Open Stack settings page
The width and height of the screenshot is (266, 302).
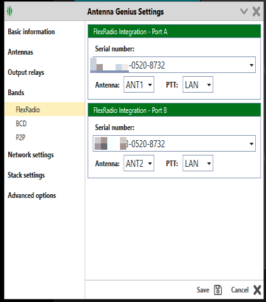point(26,175)
